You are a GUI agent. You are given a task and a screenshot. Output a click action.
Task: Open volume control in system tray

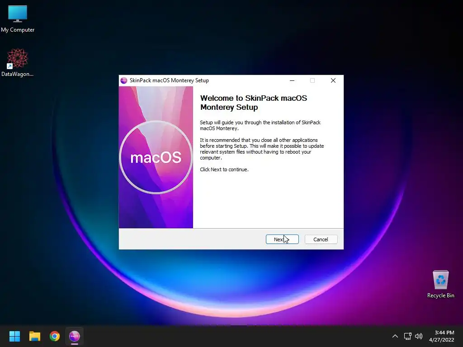coord(419,336)
